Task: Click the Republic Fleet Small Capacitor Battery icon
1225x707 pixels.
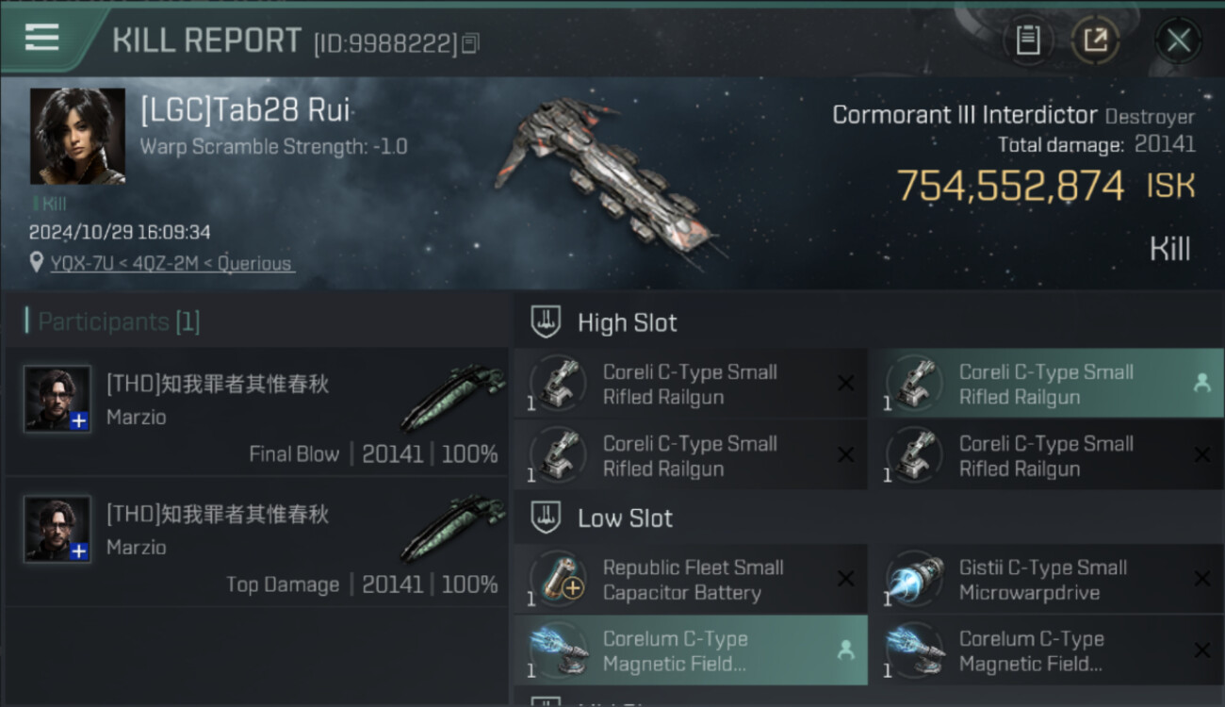Action: point(559,579)
